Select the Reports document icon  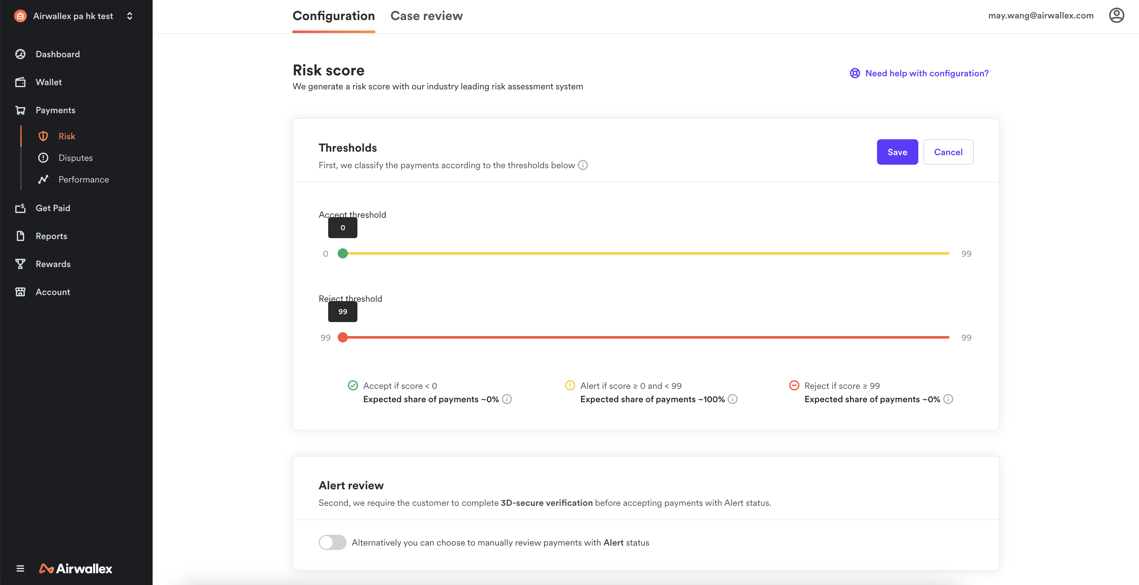pos(20,236)
